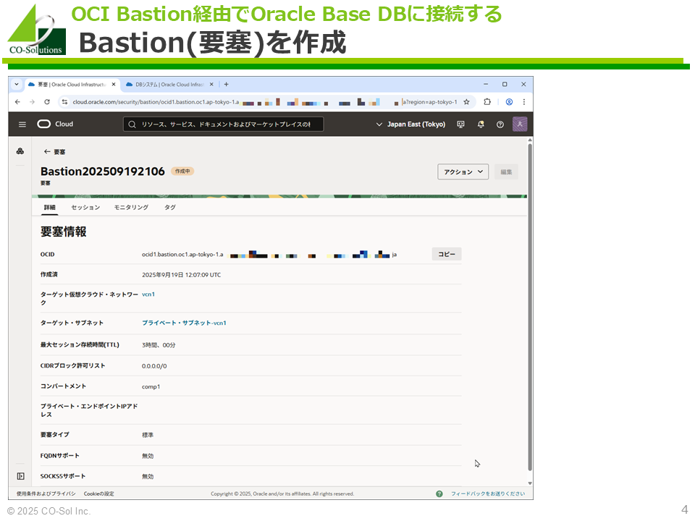Open the tab search dropdown
This screenshot has width=695, height=521.
(17, 84)
